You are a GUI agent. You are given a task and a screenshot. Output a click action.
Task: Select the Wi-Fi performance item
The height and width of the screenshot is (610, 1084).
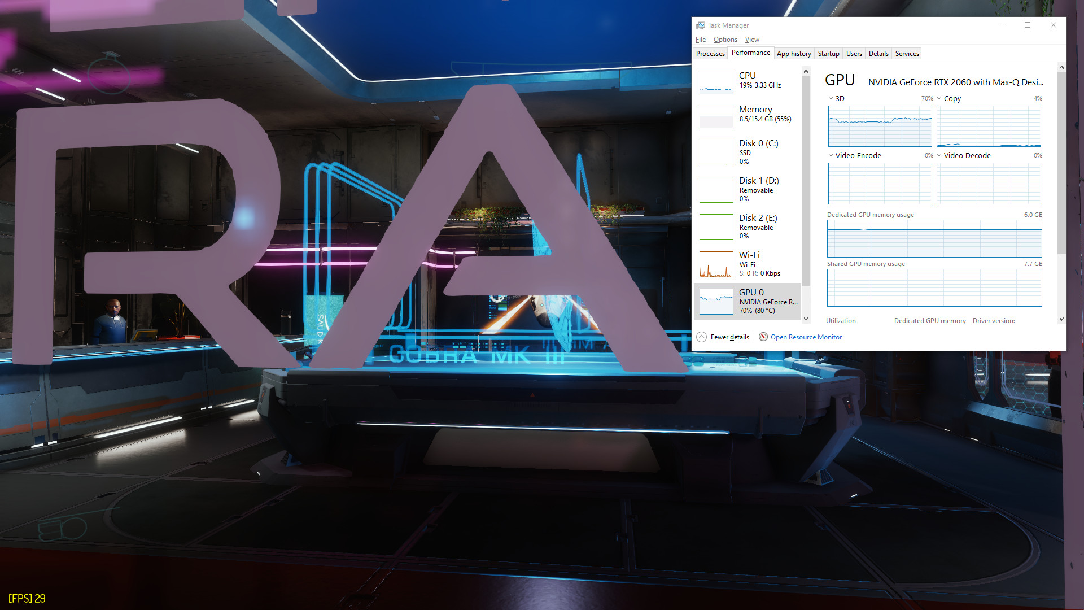pyautogui.click(x=748, y=264)
